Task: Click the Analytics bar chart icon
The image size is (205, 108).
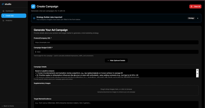Action: pos(3,21)
